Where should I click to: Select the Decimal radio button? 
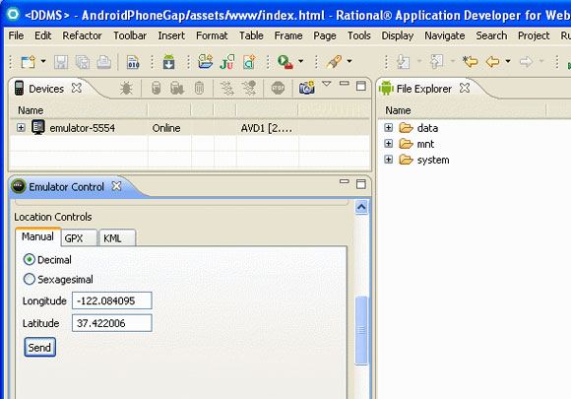[x=30, y=259]
